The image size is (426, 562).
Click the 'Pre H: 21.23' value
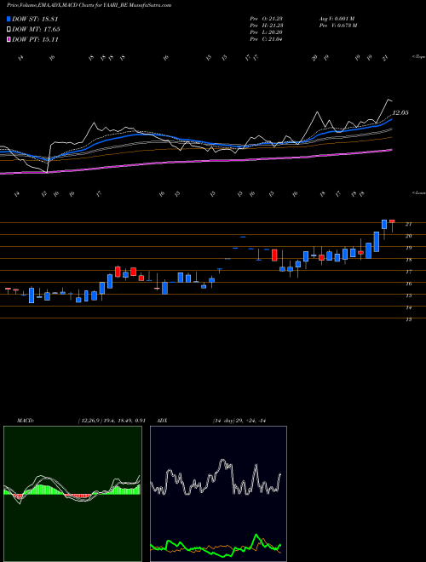coord(267,26)
